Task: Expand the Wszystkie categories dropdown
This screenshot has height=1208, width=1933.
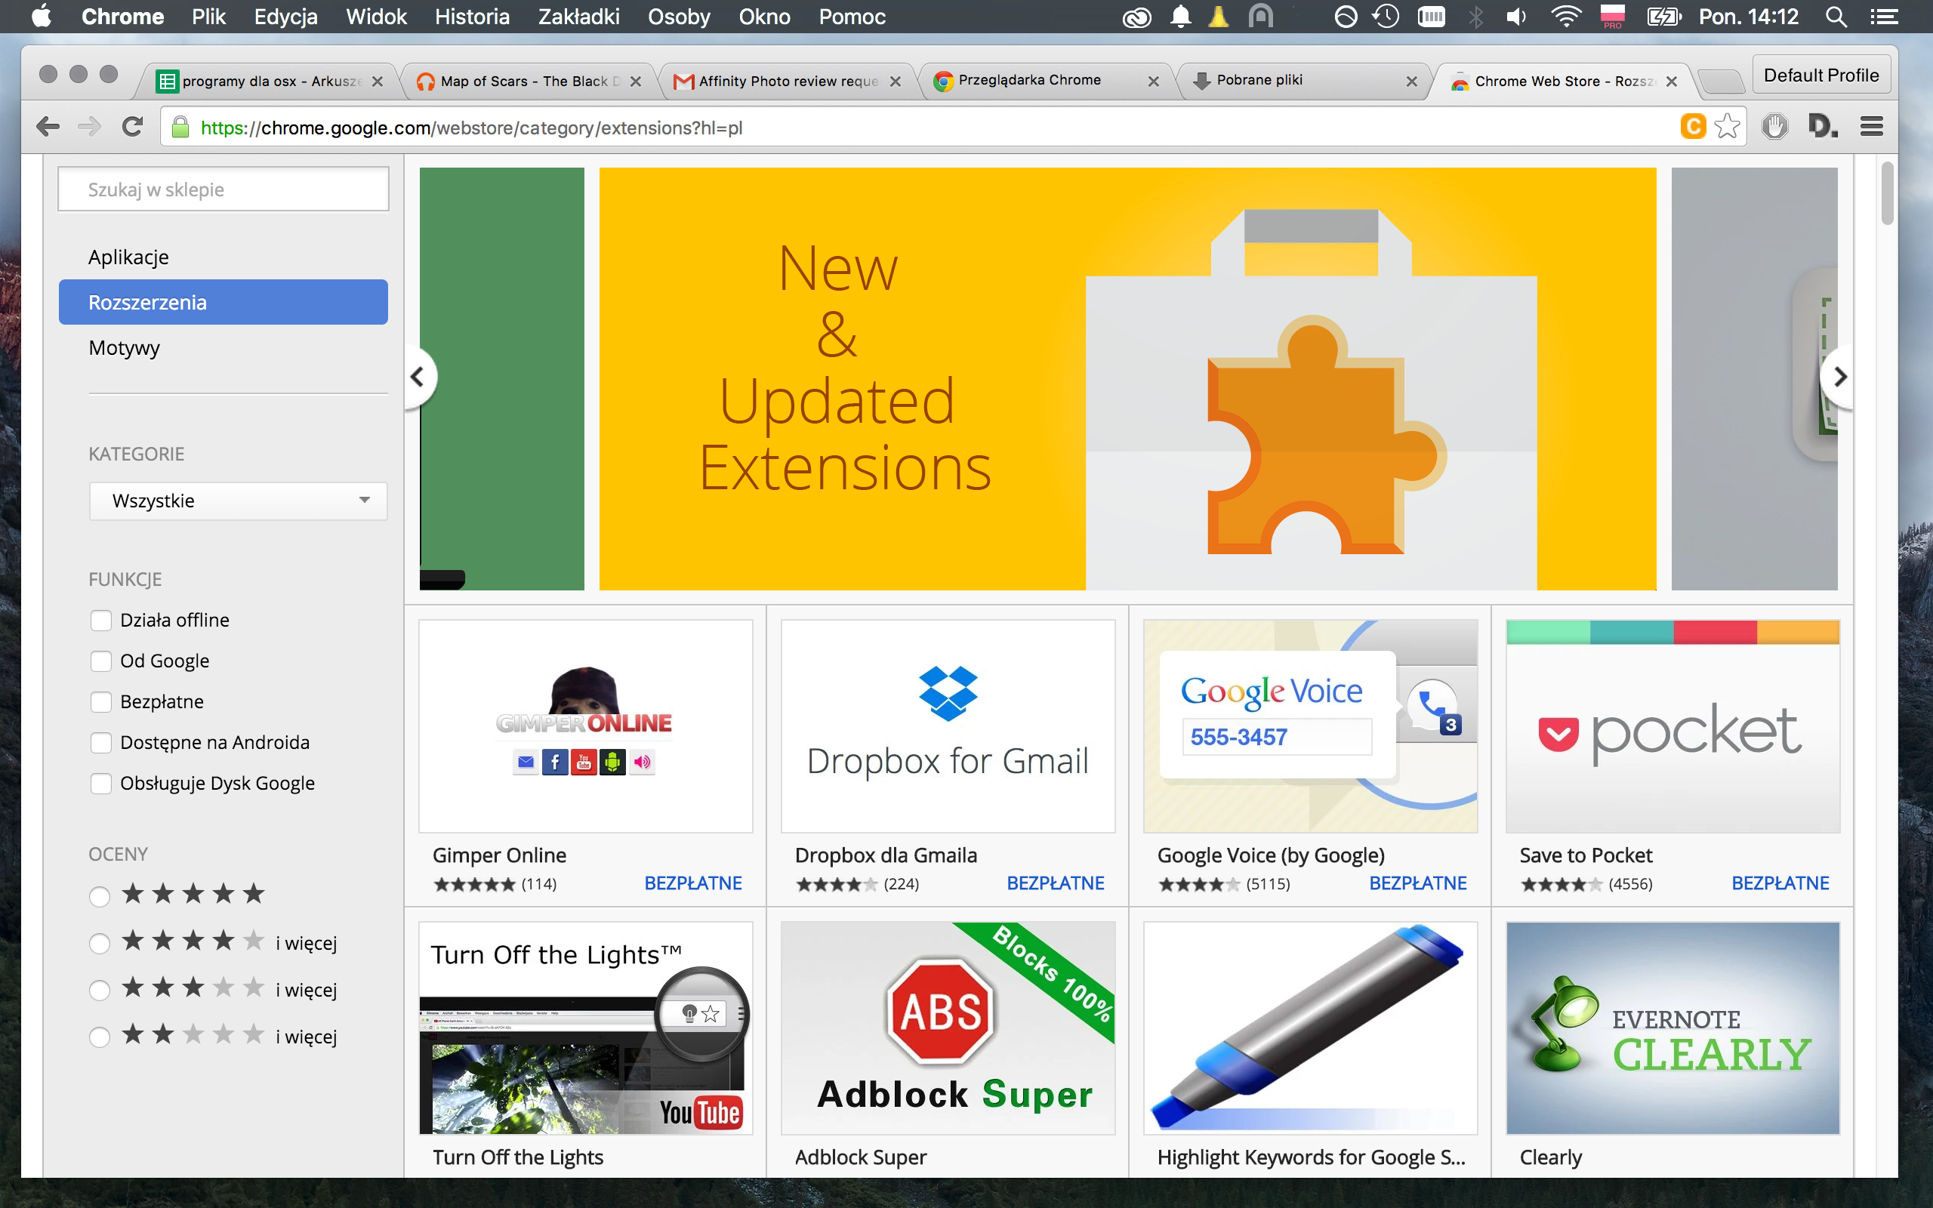Action: point(238,501)
